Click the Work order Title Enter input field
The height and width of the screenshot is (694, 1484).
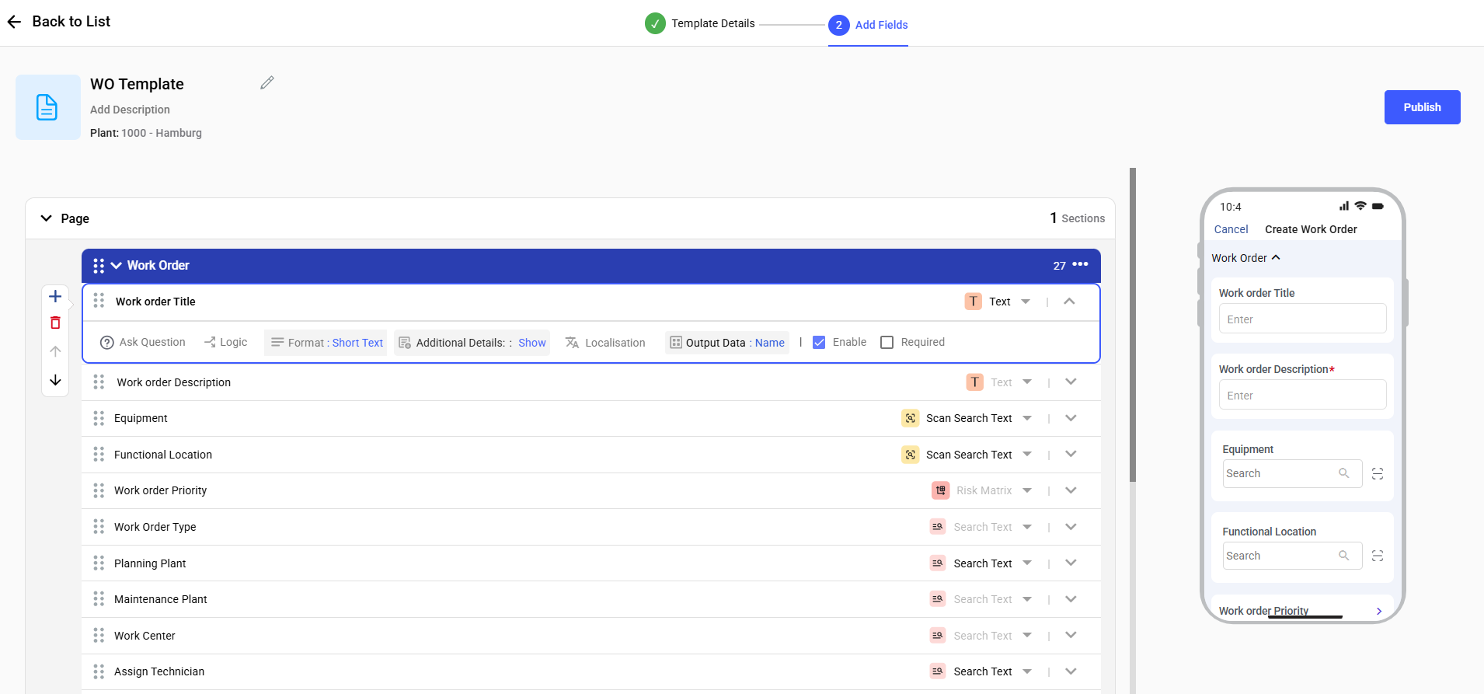click(x=1301, y=319)
